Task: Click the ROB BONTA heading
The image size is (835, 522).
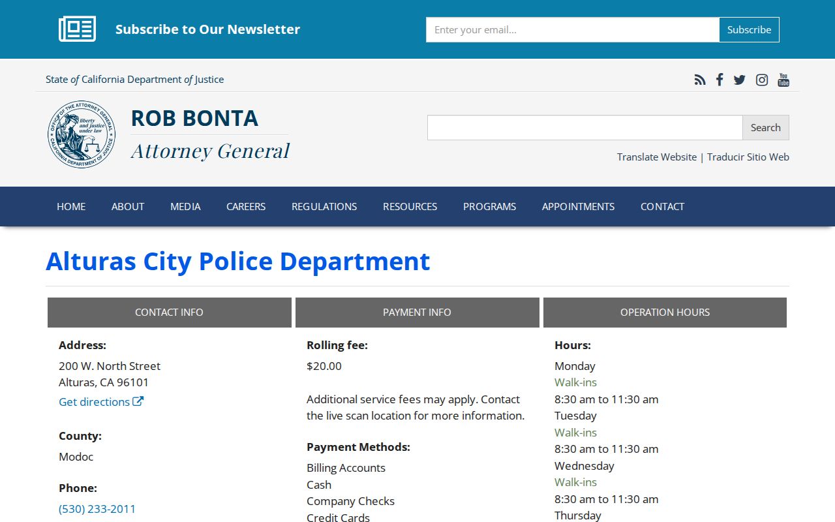Action: [x=194, y=118]
